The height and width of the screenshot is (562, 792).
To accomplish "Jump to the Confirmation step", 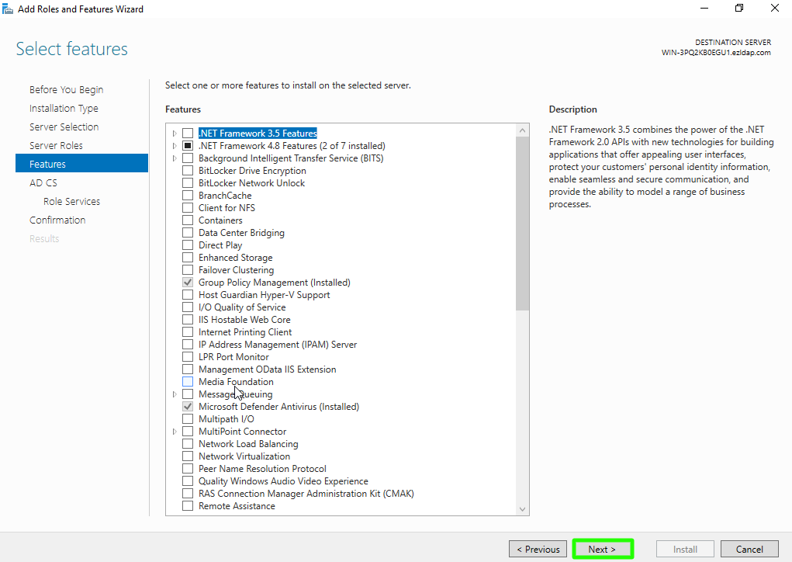I will 57,220.
